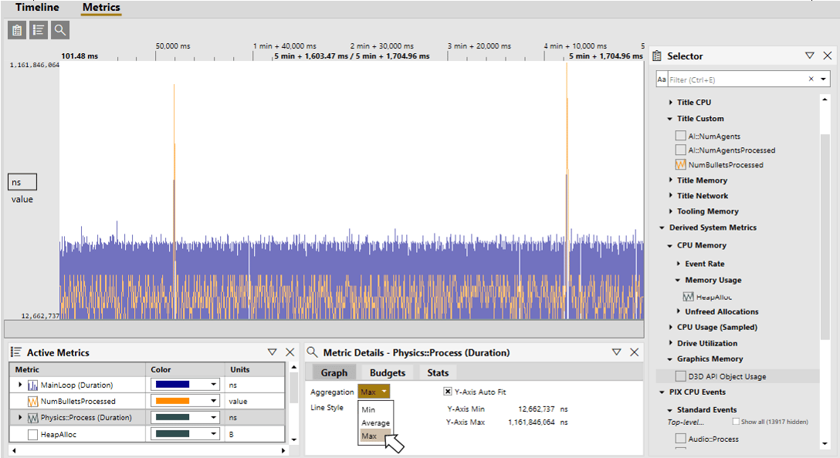Image resolution: width=840 pixels, height=458 pixels.
Task: Collapse the Title Custom tree node
Action: point(670,119)
